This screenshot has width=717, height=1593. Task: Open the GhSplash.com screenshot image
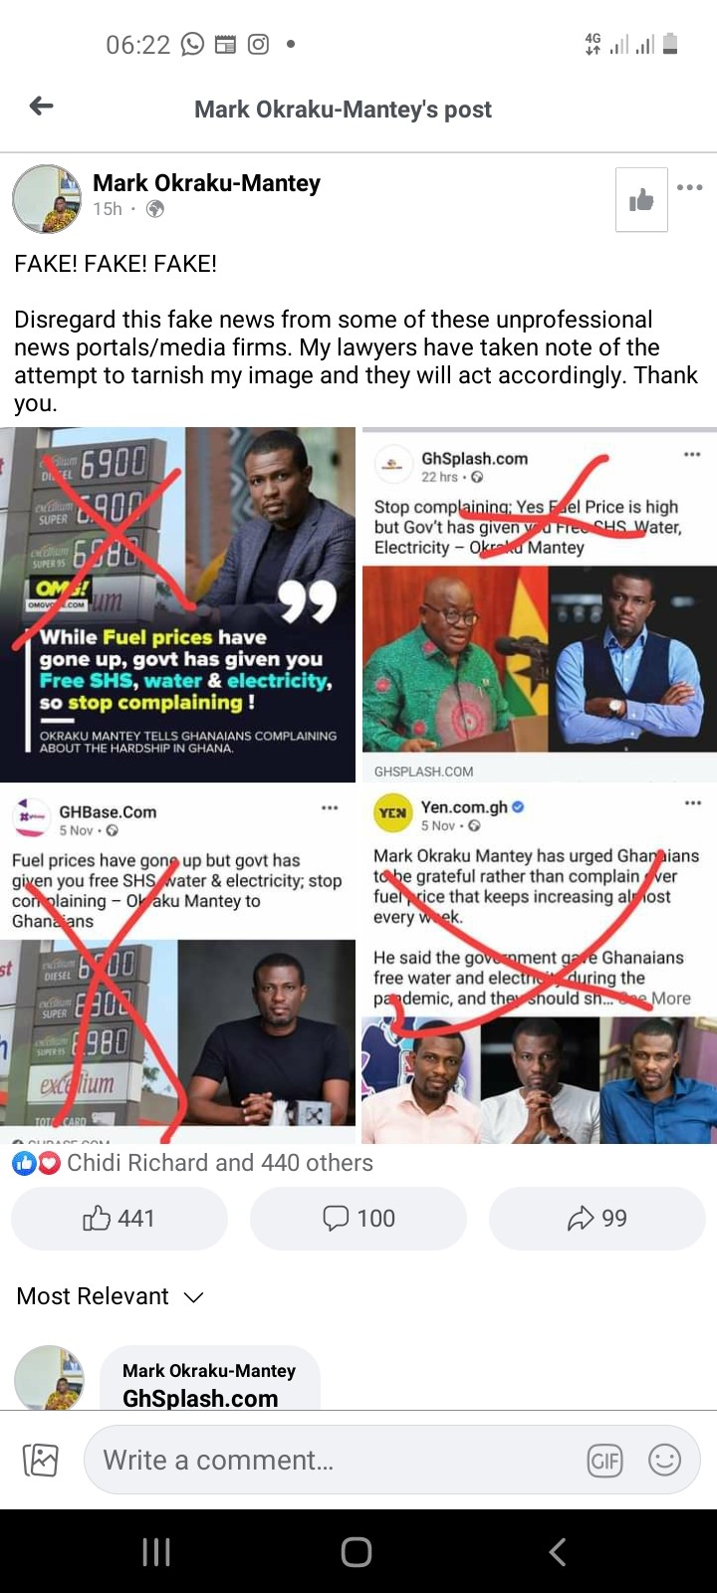(540, 606)
